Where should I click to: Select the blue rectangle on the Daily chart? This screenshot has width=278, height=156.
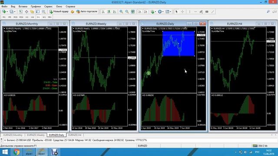pos(179,43)
